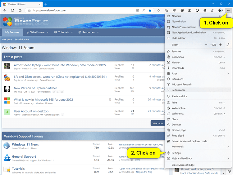The image size is (233, 175).
Task: Open History from the Edge menu
Action: (198, 62)
